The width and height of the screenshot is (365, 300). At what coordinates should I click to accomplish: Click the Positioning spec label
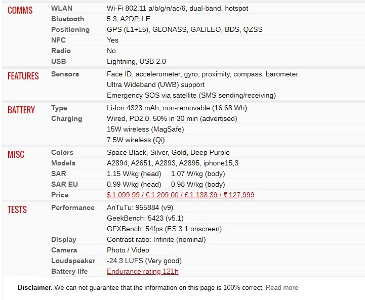coord(70,29)
